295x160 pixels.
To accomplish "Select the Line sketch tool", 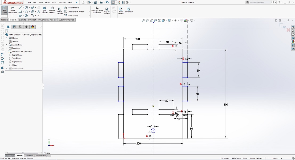I will (x=20, y=8).
